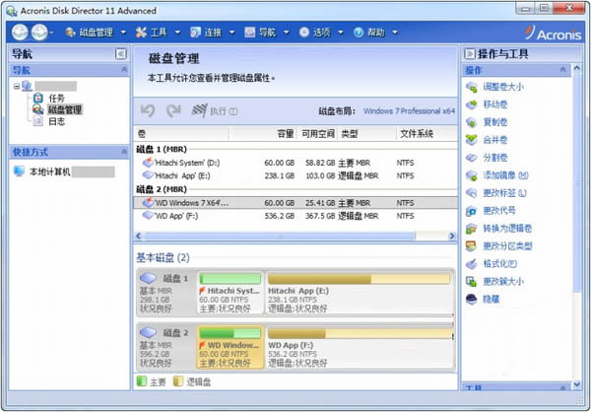
Task: Click the Windows 7 Professional x64 disk layout link
Action: pos(409,111)
